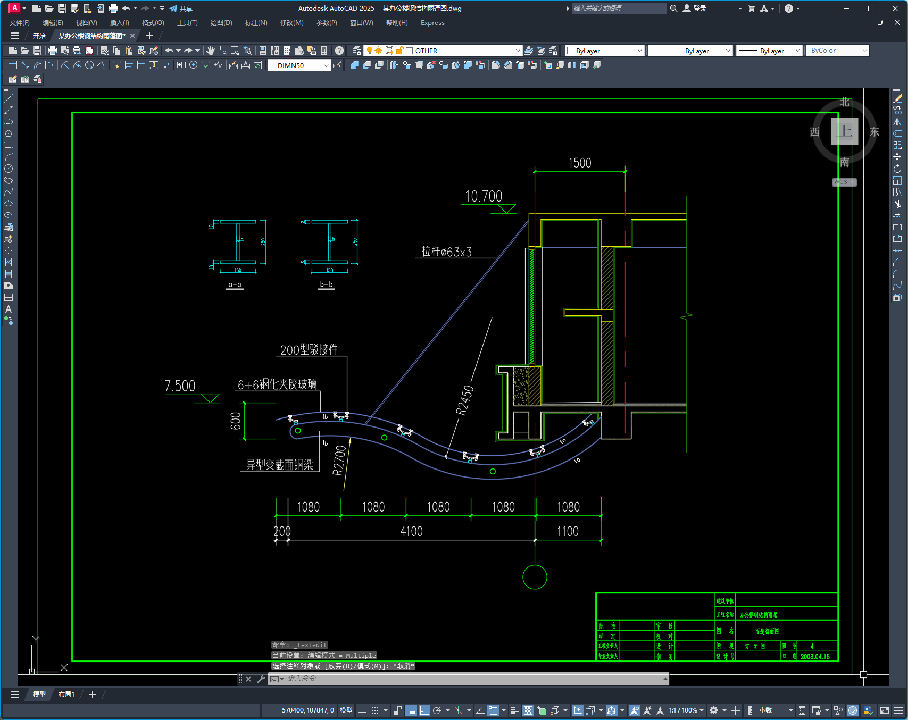Toggle snap mode dots in the status bar
The height and width of the screenshot is (720, 908).
tap(375, 710)
